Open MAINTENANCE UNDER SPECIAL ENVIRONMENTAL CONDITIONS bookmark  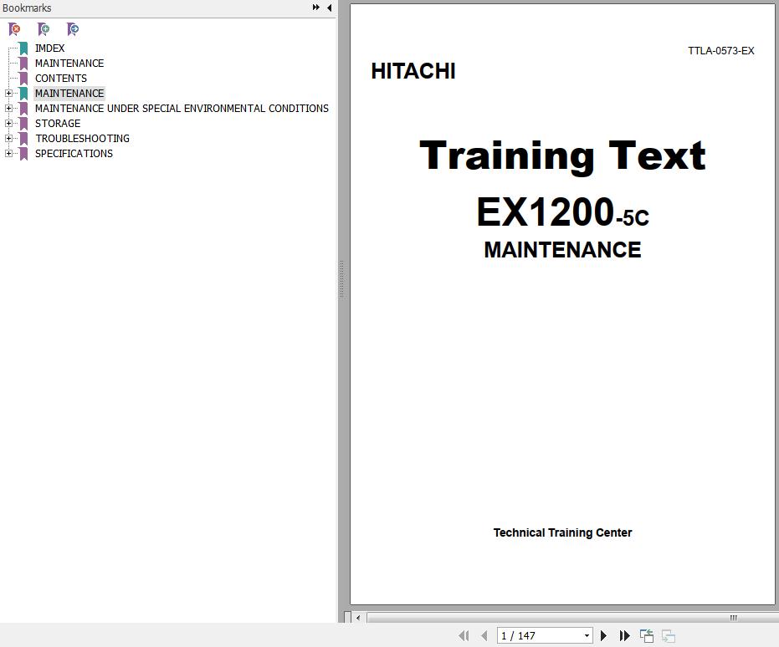(x=182, y=108)
